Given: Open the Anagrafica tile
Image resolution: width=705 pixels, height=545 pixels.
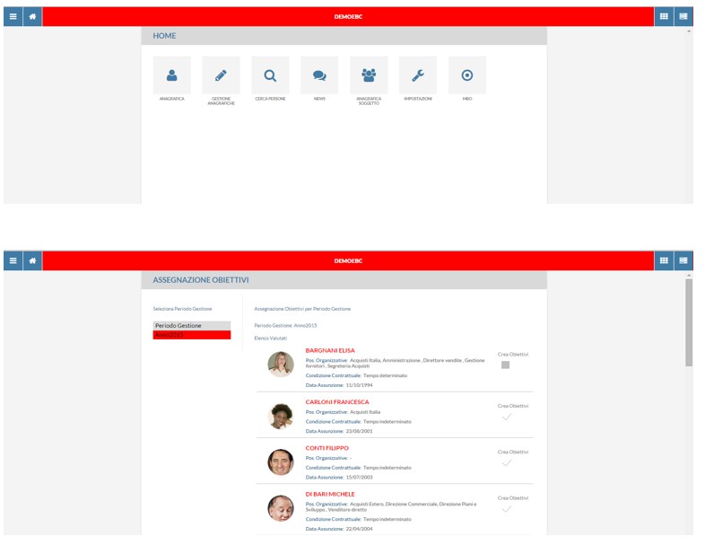Looking at the screenshot, I should pos(171,75).
